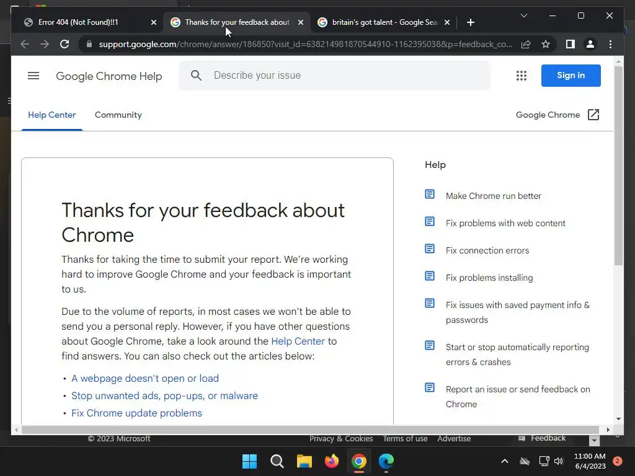Close the Error 404 tab
This screenshot has height=476, width=635.
pos(154,22)
